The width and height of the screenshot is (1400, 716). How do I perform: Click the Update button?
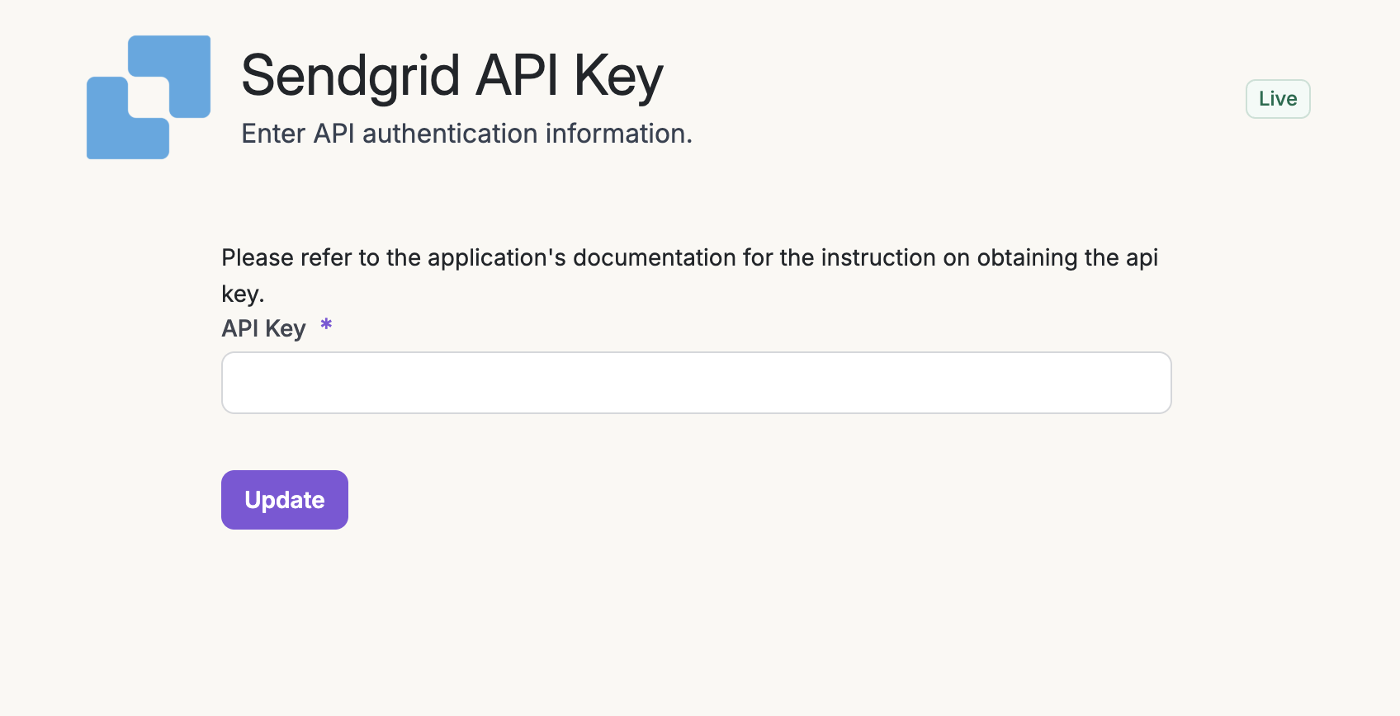tap(285, 500)
